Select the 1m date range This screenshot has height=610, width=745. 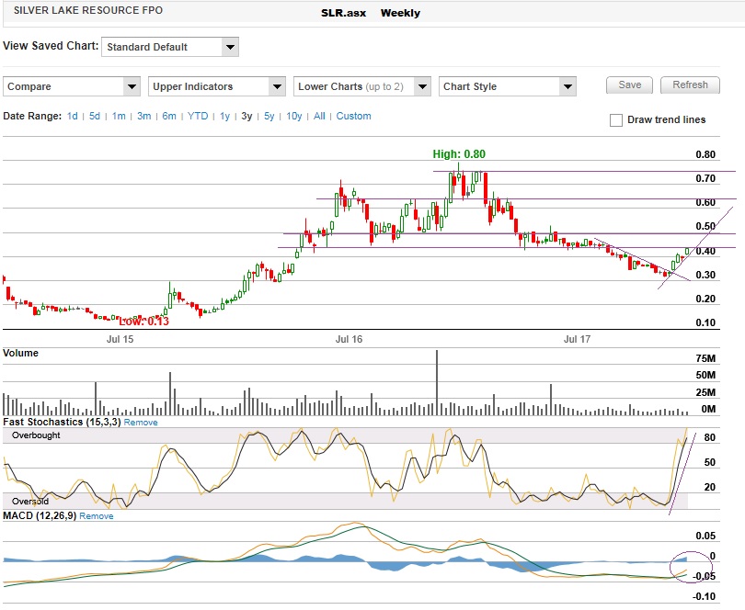119,117
